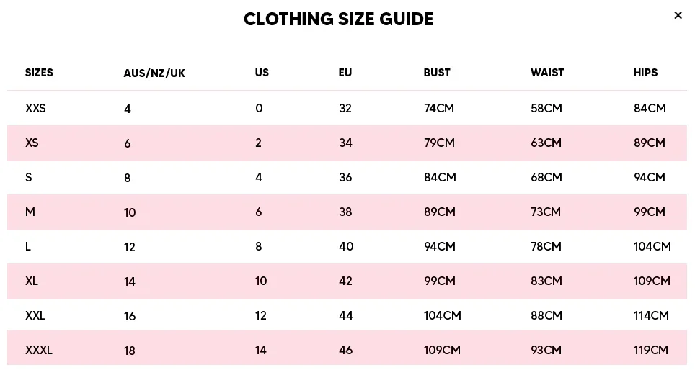Select the XS size row label
695x370 pixels.
[32, 143]
